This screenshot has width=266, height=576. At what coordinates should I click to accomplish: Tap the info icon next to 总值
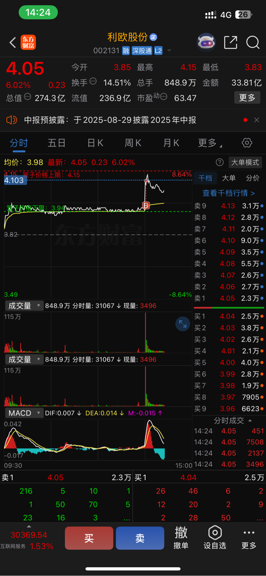27,97
